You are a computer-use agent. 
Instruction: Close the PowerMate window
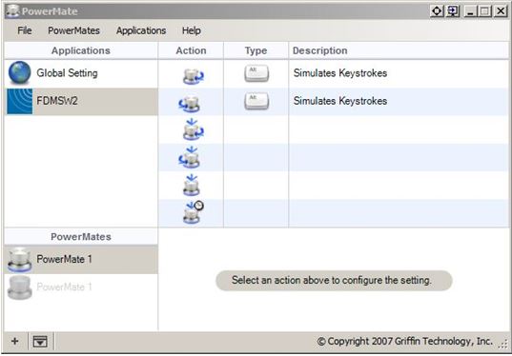501,11
